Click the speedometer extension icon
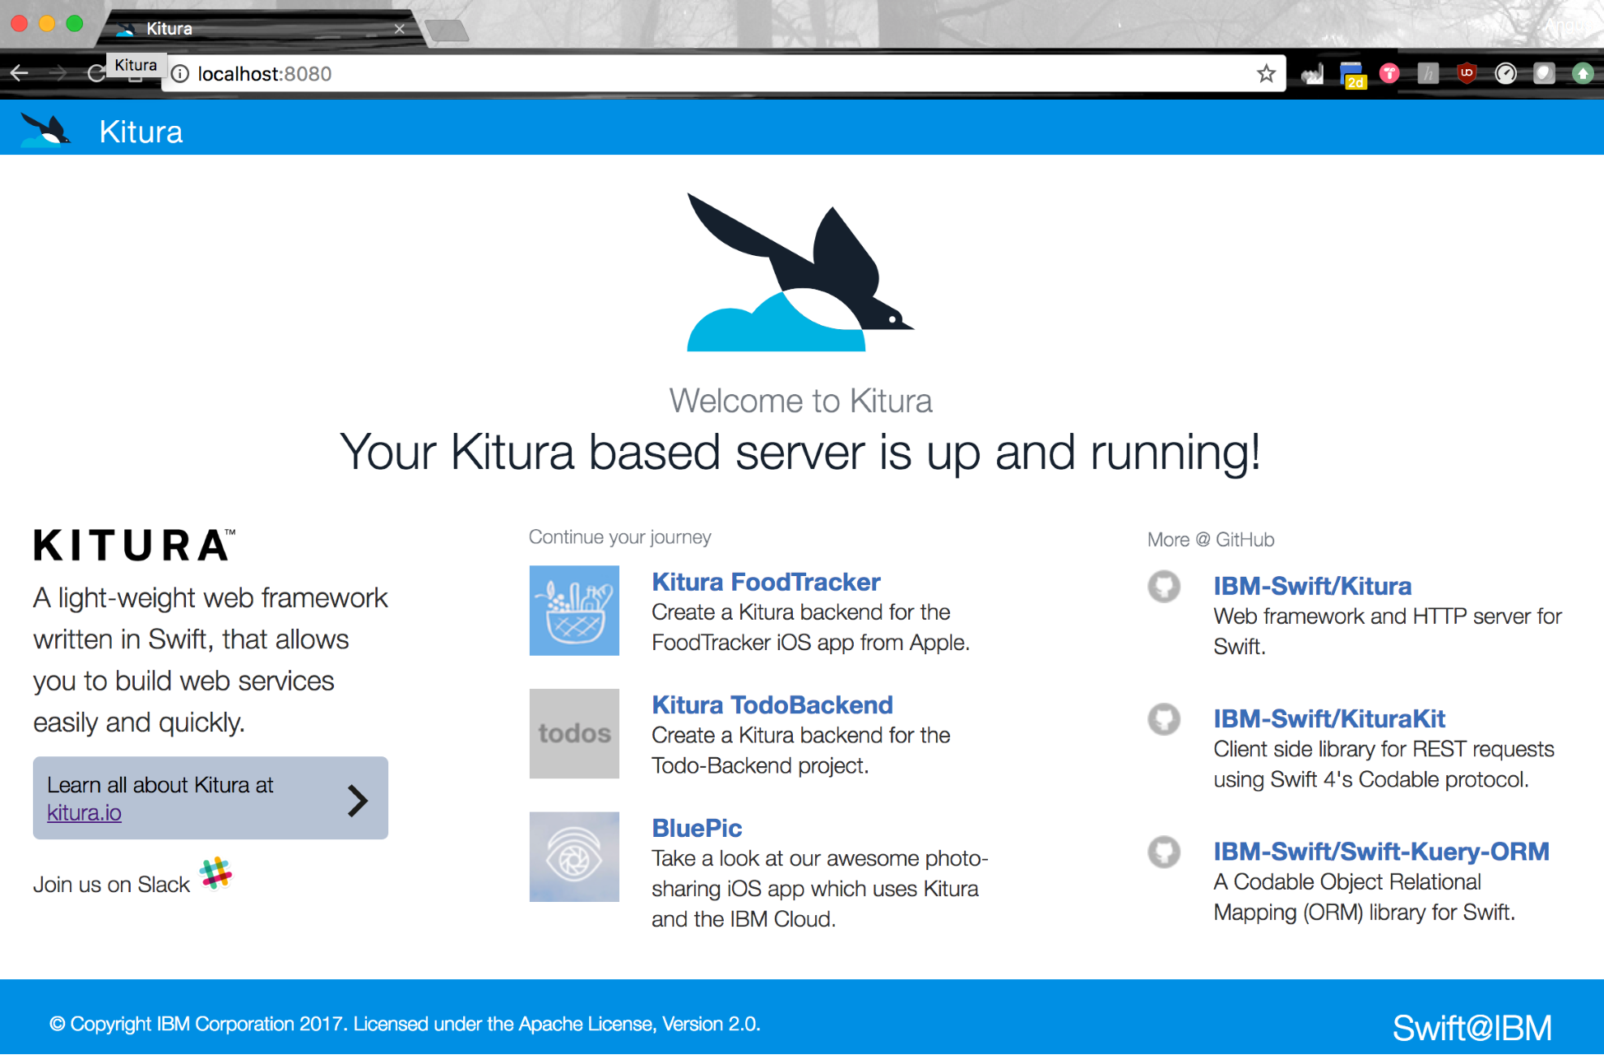This screenshot has width=1604, height=1055. [x=1505, y=74]
